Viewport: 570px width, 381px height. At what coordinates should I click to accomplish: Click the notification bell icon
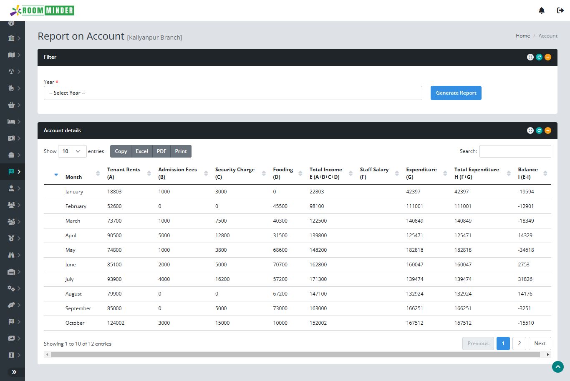point(542,10)
